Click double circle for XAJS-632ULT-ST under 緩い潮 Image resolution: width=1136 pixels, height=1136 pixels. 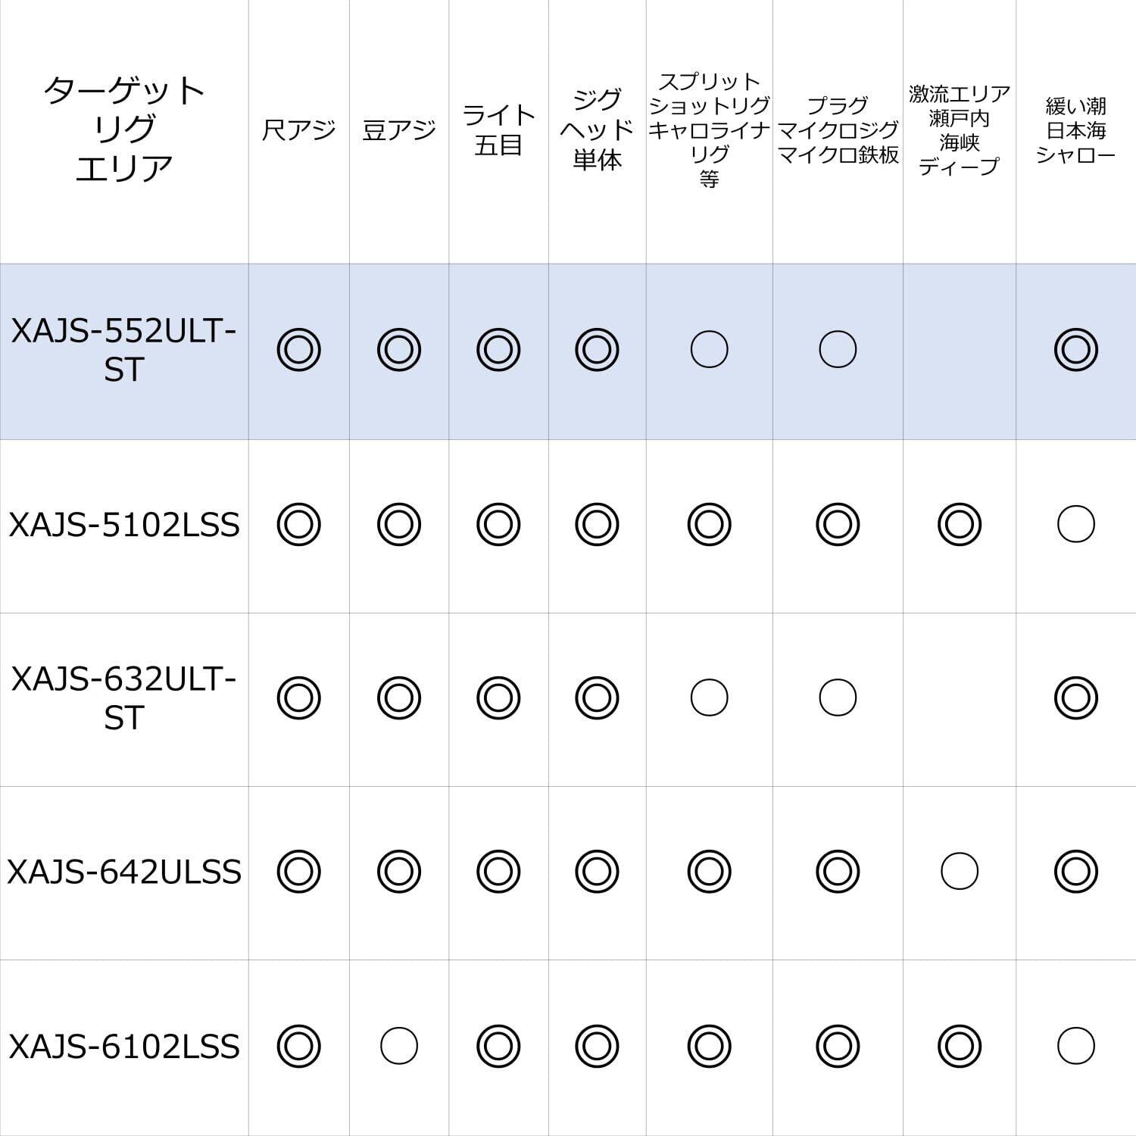[x=1075, y=698]
